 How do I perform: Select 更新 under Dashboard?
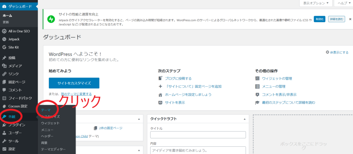click(x=6, y=22)
